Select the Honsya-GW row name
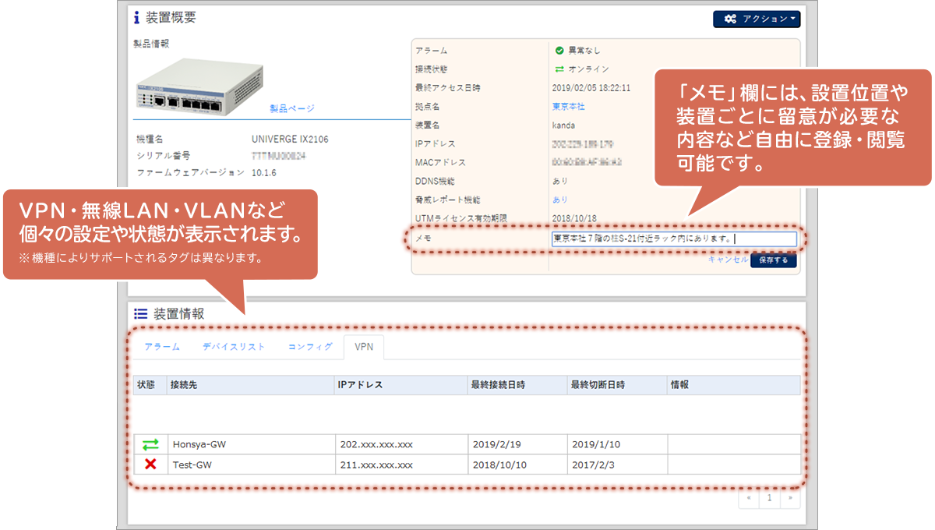 click(199, 444)
